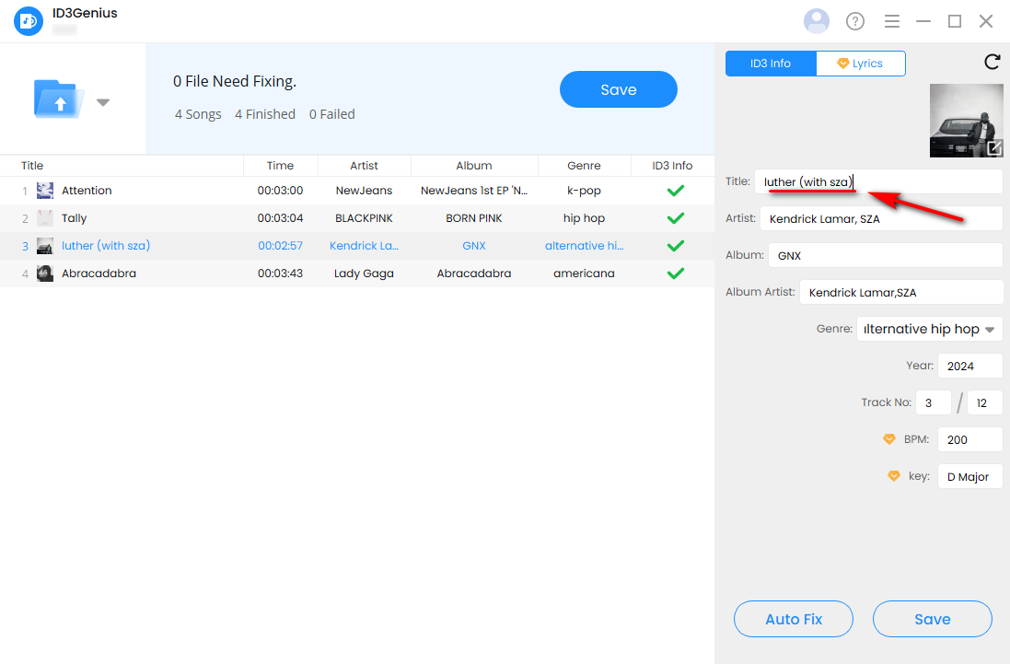Sort by the Artist column header

[364, 166]
